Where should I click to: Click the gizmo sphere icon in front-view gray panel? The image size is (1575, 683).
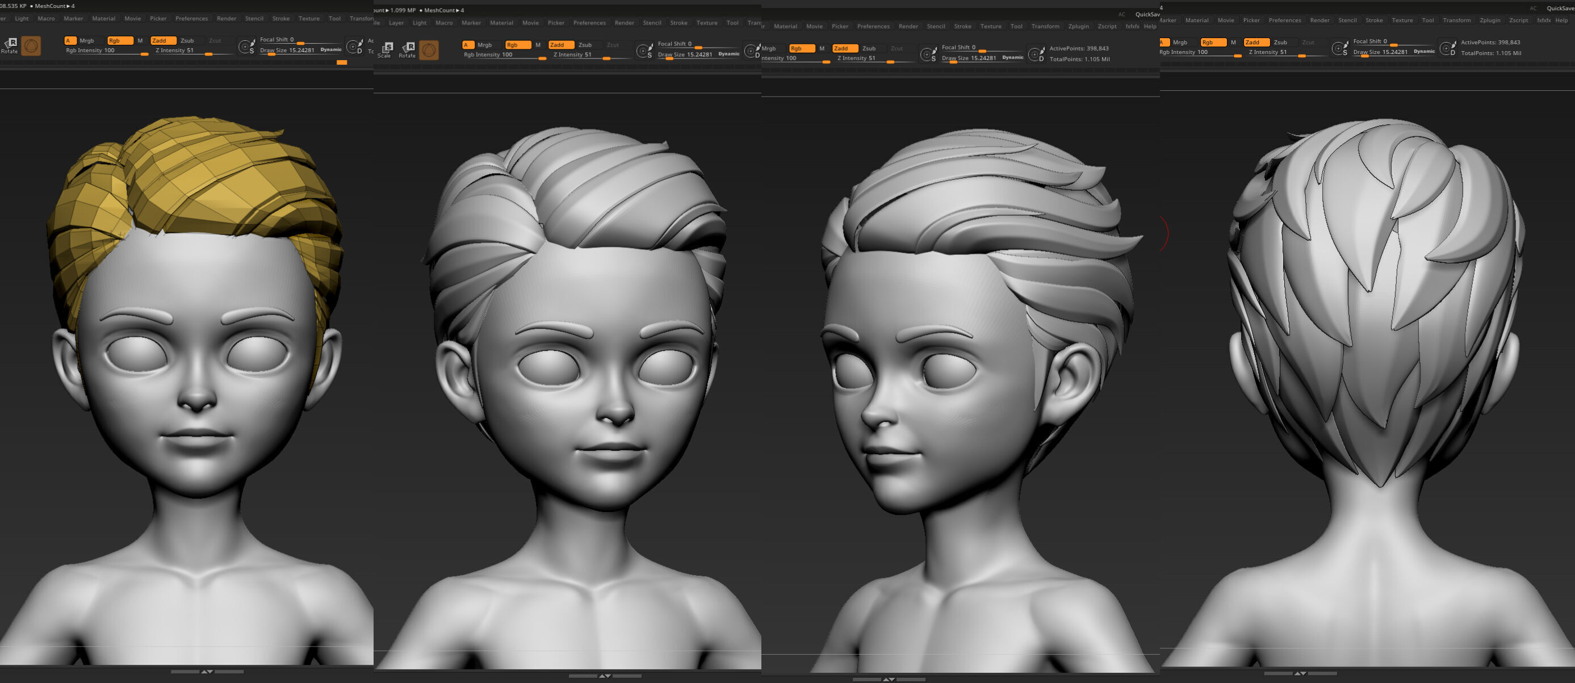point(429,50)
